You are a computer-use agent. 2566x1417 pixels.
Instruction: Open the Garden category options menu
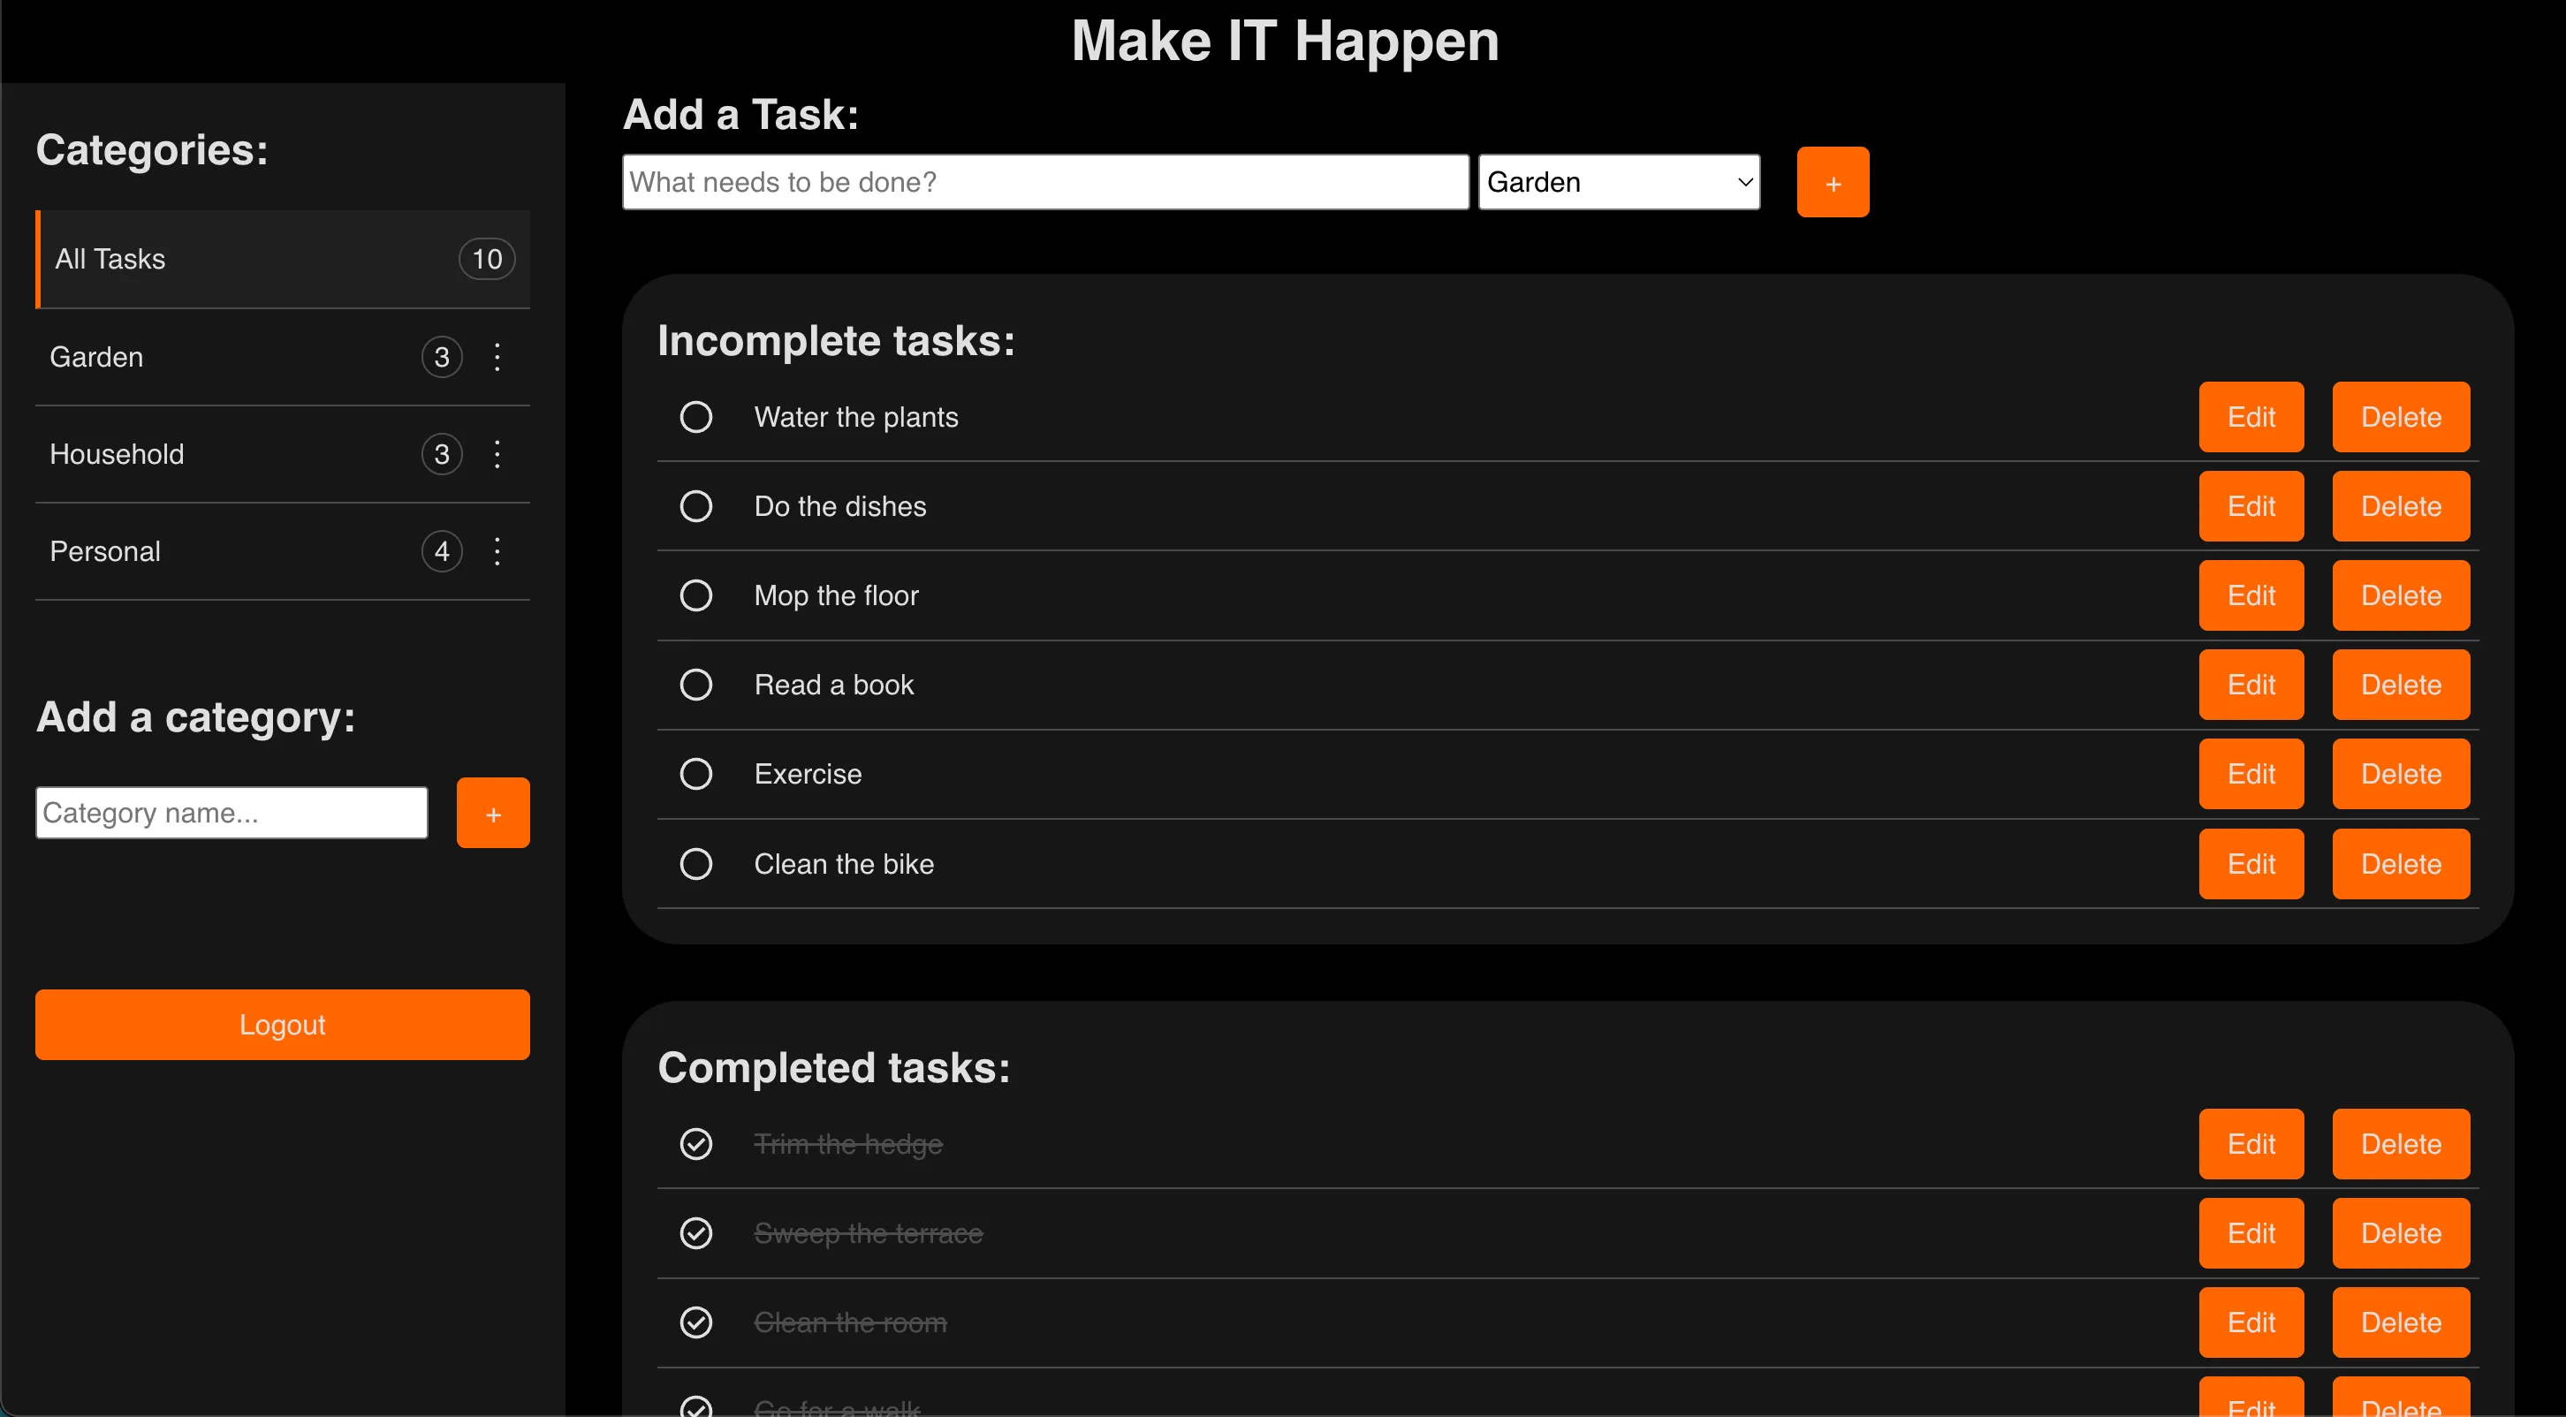497,357
